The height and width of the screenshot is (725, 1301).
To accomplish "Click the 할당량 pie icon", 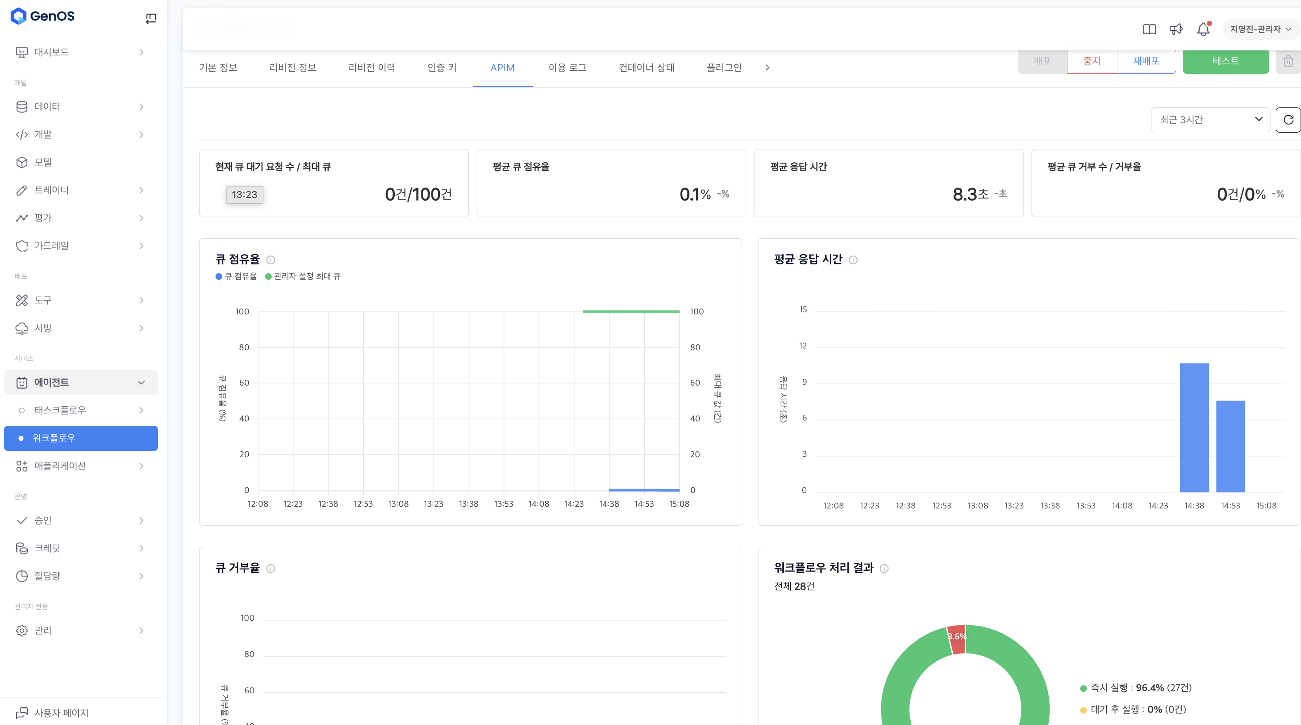I will 22,576.
